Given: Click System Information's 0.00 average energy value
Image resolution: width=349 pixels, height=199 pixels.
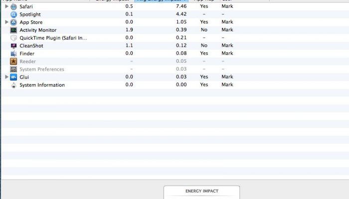Looking at the screenshot, I should (x=181, y=85).
